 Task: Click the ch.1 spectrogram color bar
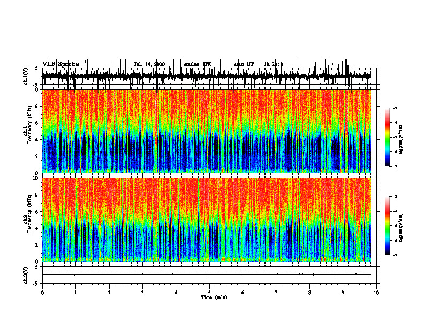point(387,137)
